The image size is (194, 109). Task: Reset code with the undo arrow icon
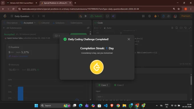(185, 28)
